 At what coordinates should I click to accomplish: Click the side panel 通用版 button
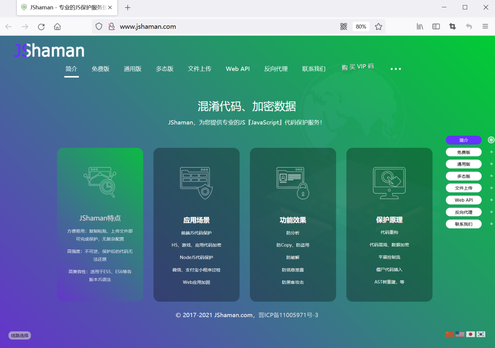(x=464, y=164)
